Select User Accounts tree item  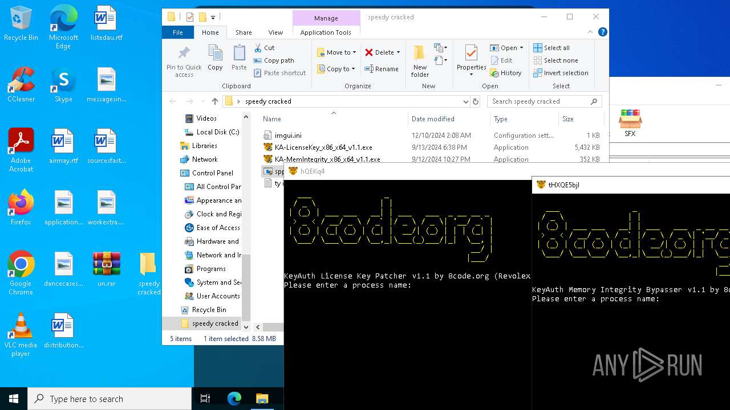tap(218, 296)
